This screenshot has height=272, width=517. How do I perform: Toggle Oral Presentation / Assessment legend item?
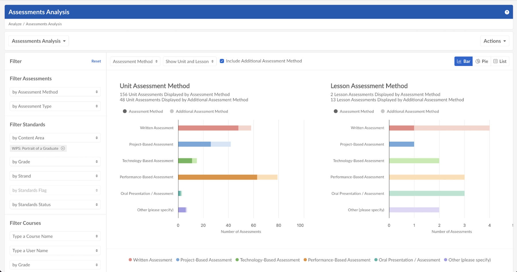[407, 260]
